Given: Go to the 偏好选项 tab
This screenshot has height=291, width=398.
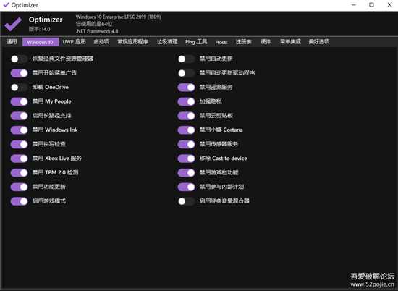Looking at the screenshot, I should (319, 42).
